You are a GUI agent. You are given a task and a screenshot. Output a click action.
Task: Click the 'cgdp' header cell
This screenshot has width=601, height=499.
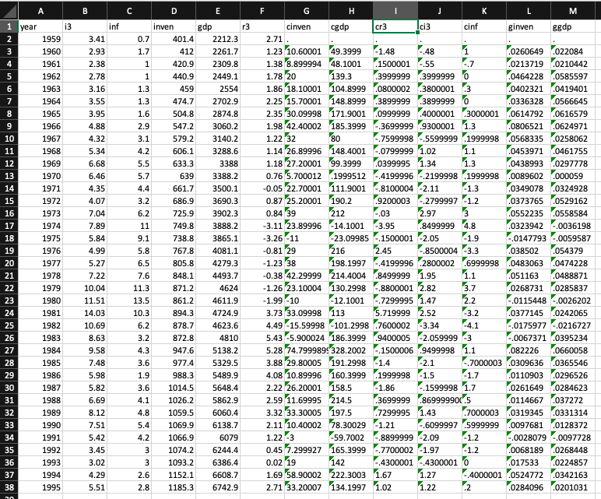351,26
